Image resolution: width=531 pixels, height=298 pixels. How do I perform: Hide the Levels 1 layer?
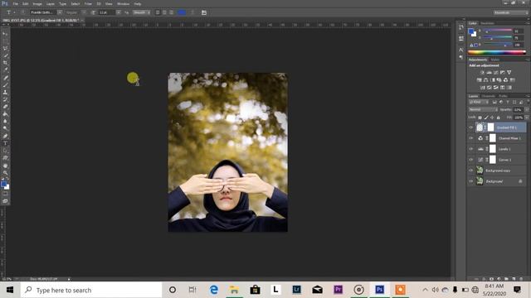pos(470,149)
